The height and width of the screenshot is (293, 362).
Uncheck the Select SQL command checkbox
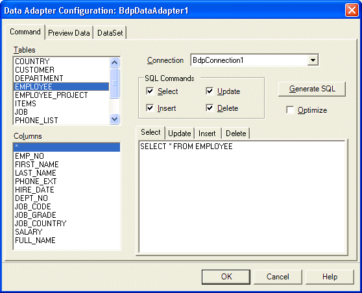coord(150,91)
